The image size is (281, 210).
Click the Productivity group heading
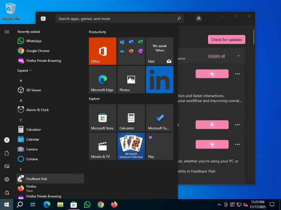coord(97,32)
